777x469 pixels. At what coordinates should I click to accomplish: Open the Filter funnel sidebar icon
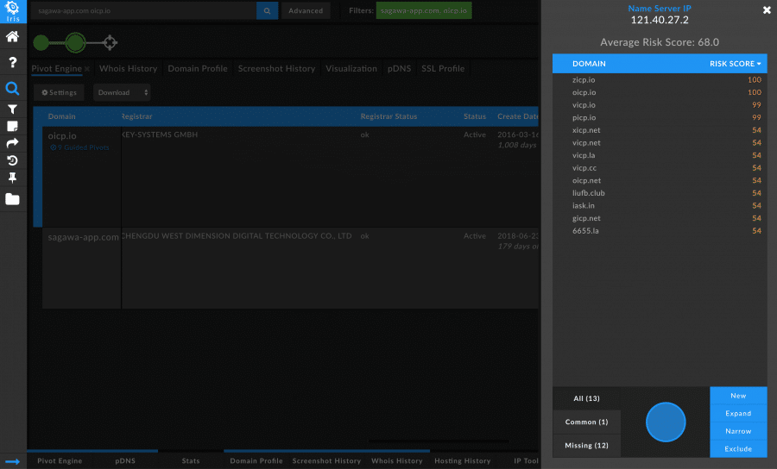(12, 109)
